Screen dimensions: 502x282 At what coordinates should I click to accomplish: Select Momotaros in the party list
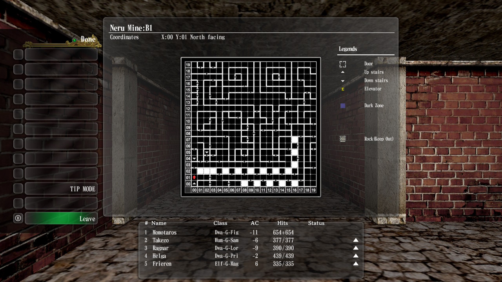point(164,232)
